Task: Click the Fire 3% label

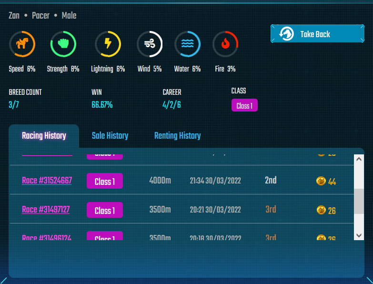Action: tap(225, 69)
